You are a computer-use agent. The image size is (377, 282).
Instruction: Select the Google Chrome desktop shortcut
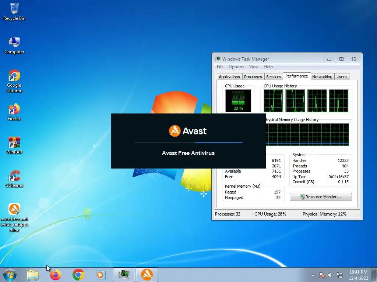tap(14, 81)
